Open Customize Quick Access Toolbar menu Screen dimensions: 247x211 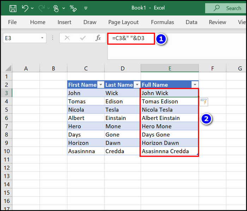coord(86,8)
